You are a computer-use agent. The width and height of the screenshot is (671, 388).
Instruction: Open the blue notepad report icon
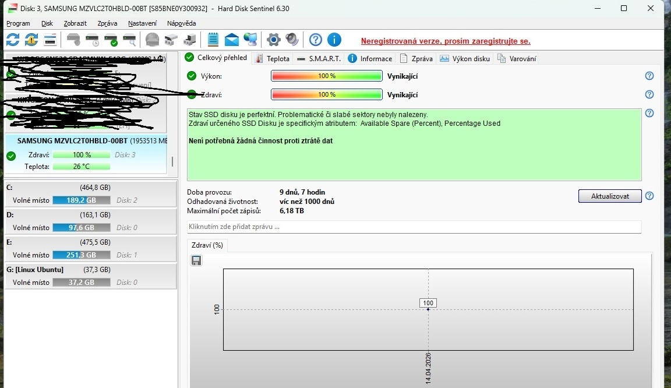coord(213,40)
